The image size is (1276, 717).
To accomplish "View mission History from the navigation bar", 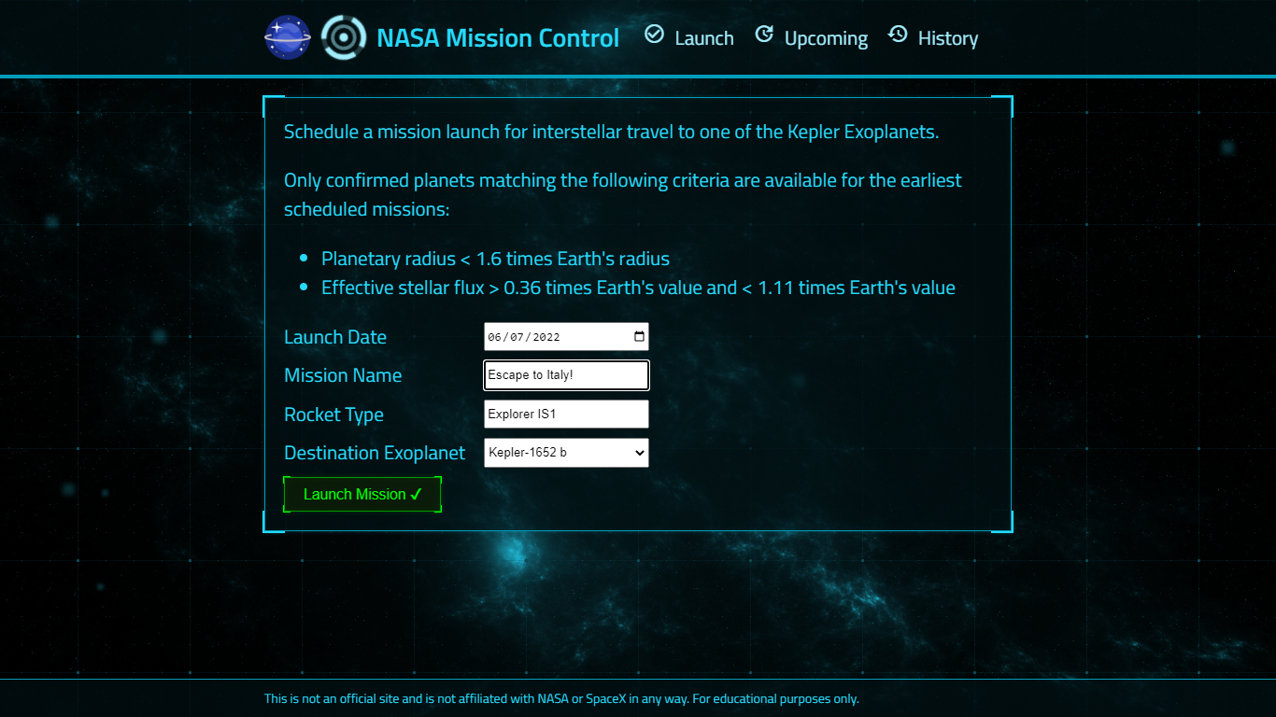I will 948,37.
